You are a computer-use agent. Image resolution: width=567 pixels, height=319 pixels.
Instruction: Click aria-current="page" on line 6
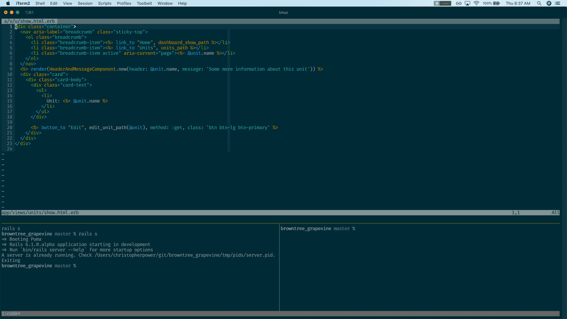149,53
